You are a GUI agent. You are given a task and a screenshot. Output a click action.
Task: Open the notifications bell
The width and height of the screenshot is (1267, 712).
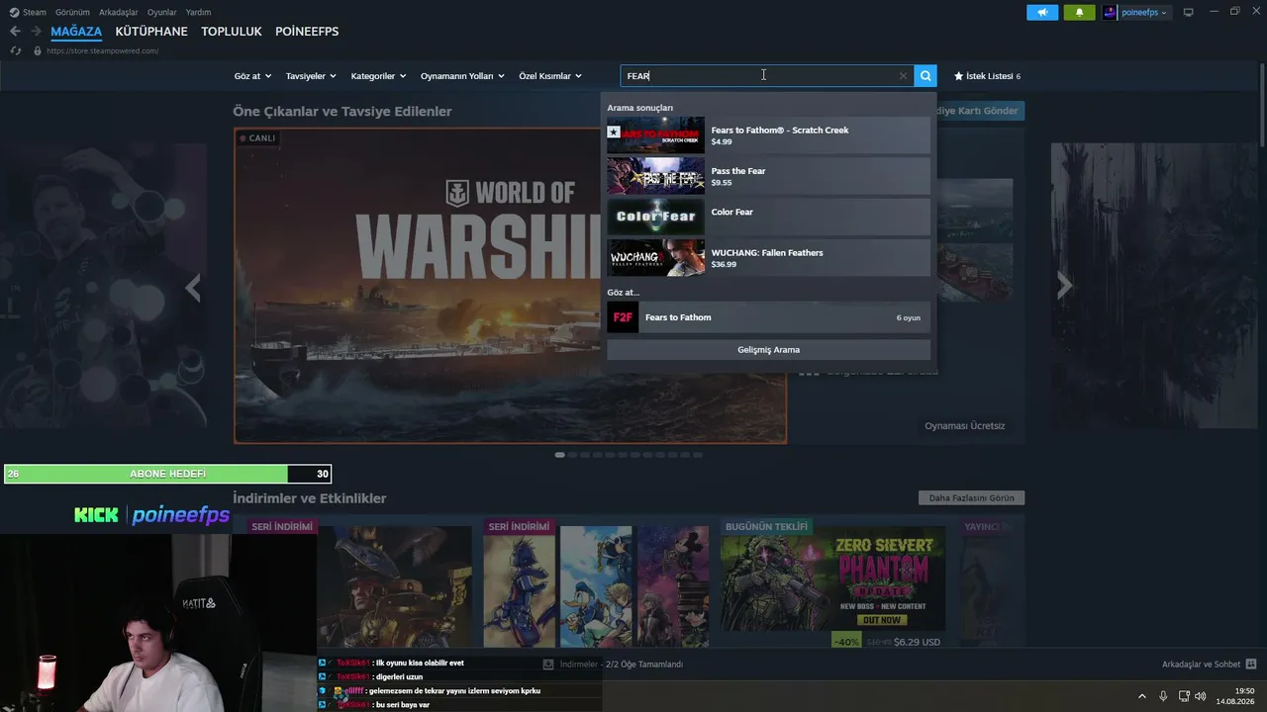[1079, 12]
